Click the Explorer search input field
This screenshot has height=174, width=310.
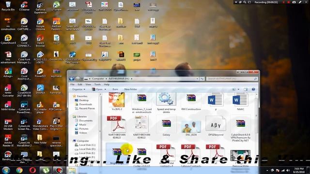pyautogui.click(x=232, y=79)
